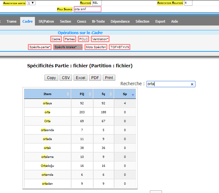Screen dimensions: 219x193
Task: Export the table to Excel
Action: coord(80,78)
